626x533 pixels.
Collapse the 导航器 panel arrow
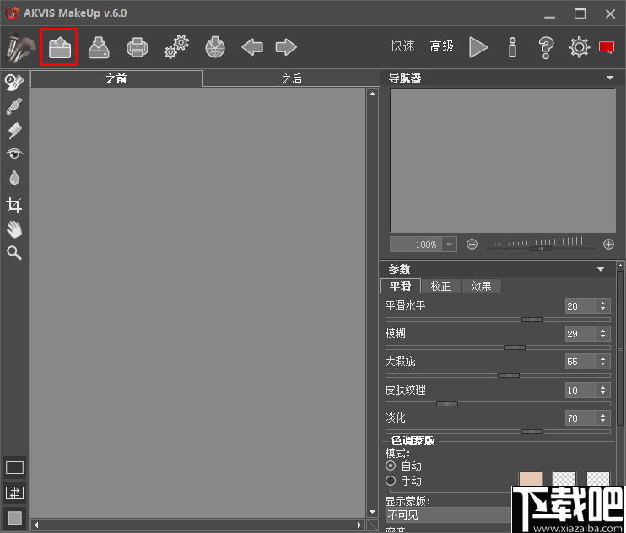pos(610,78)
